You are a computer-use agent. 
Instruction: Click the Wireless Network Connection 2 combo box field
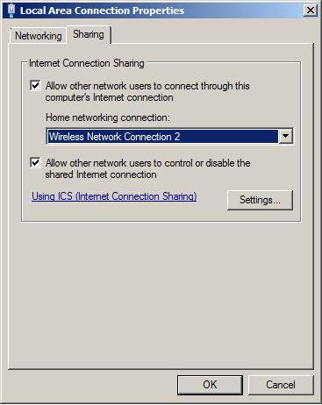coord(169,136)
